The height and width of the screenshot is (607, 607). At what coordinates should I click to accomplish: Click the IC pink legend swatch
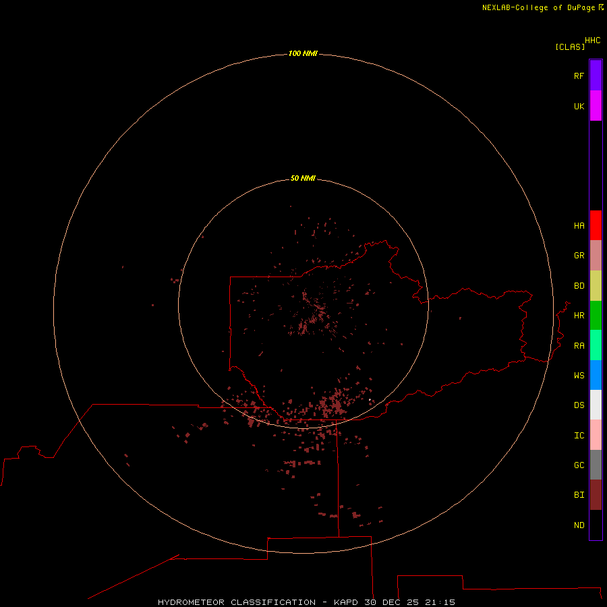click(596, 435)
